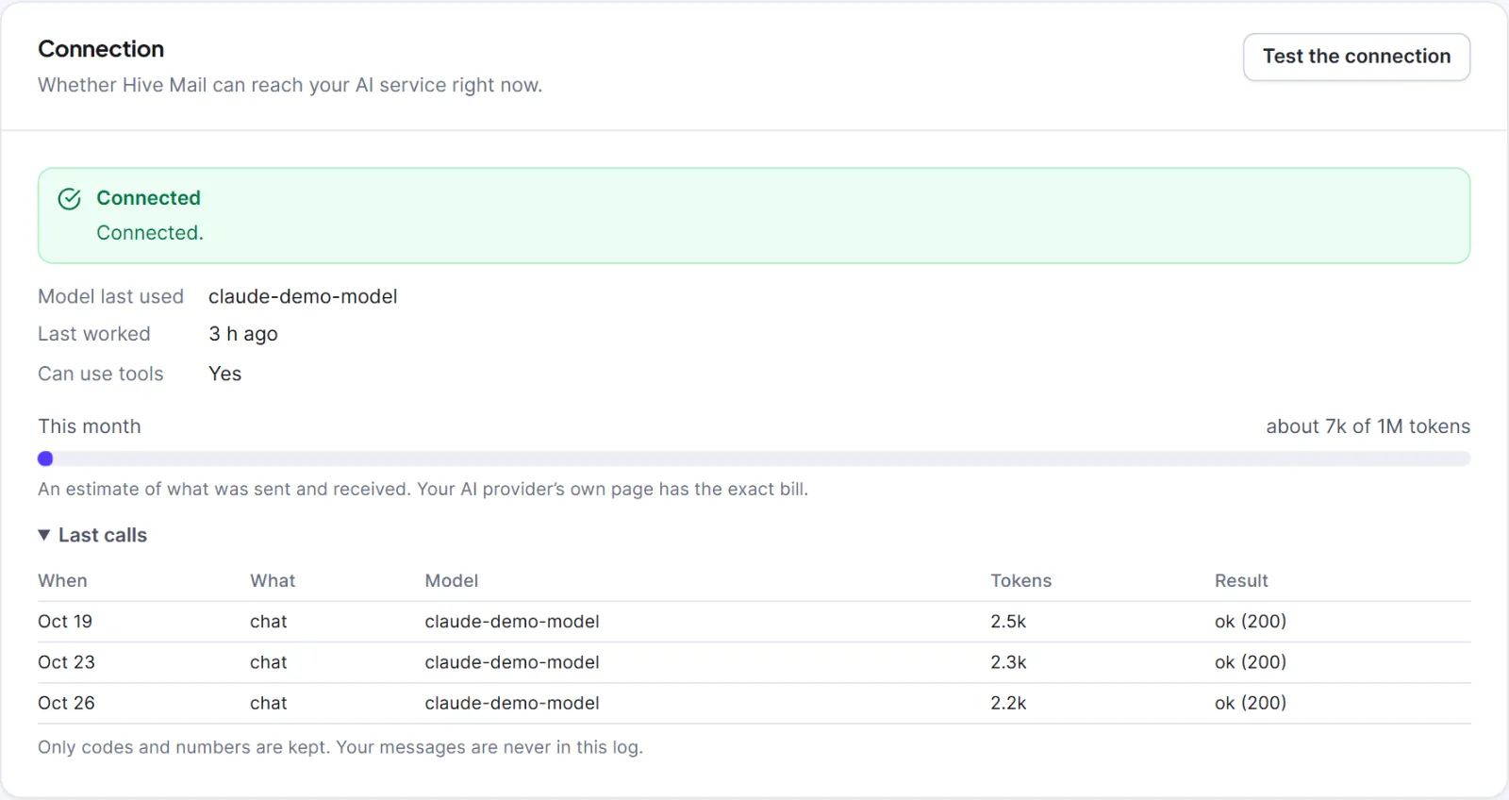The image size is (1509, 800).
Task: Click the When column header
Action: pos(62,581)
